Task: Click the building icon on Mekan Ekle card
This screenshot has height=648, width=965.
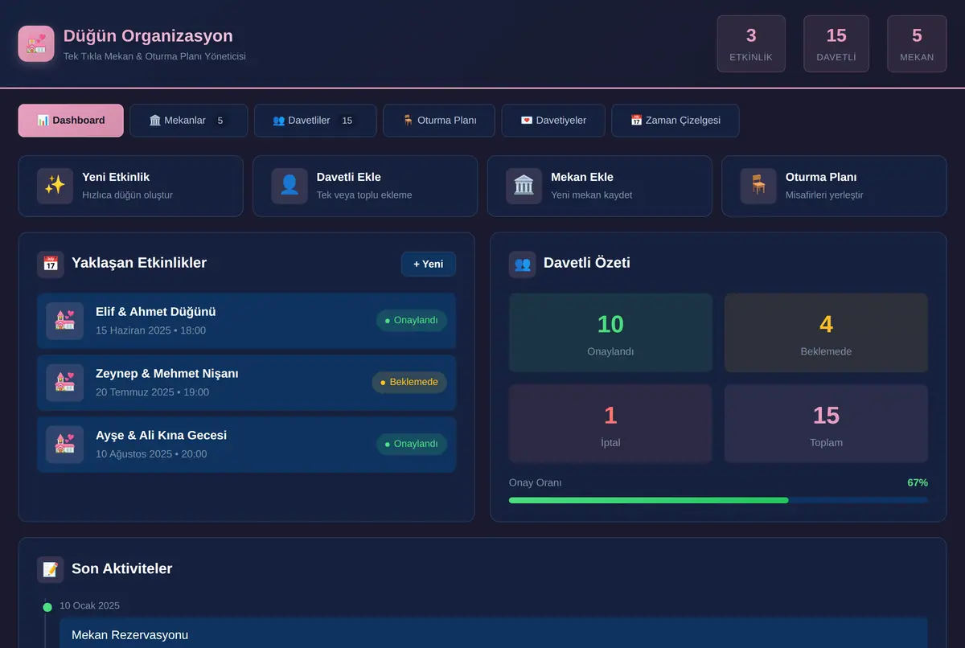Action: (x=524, y=186)
